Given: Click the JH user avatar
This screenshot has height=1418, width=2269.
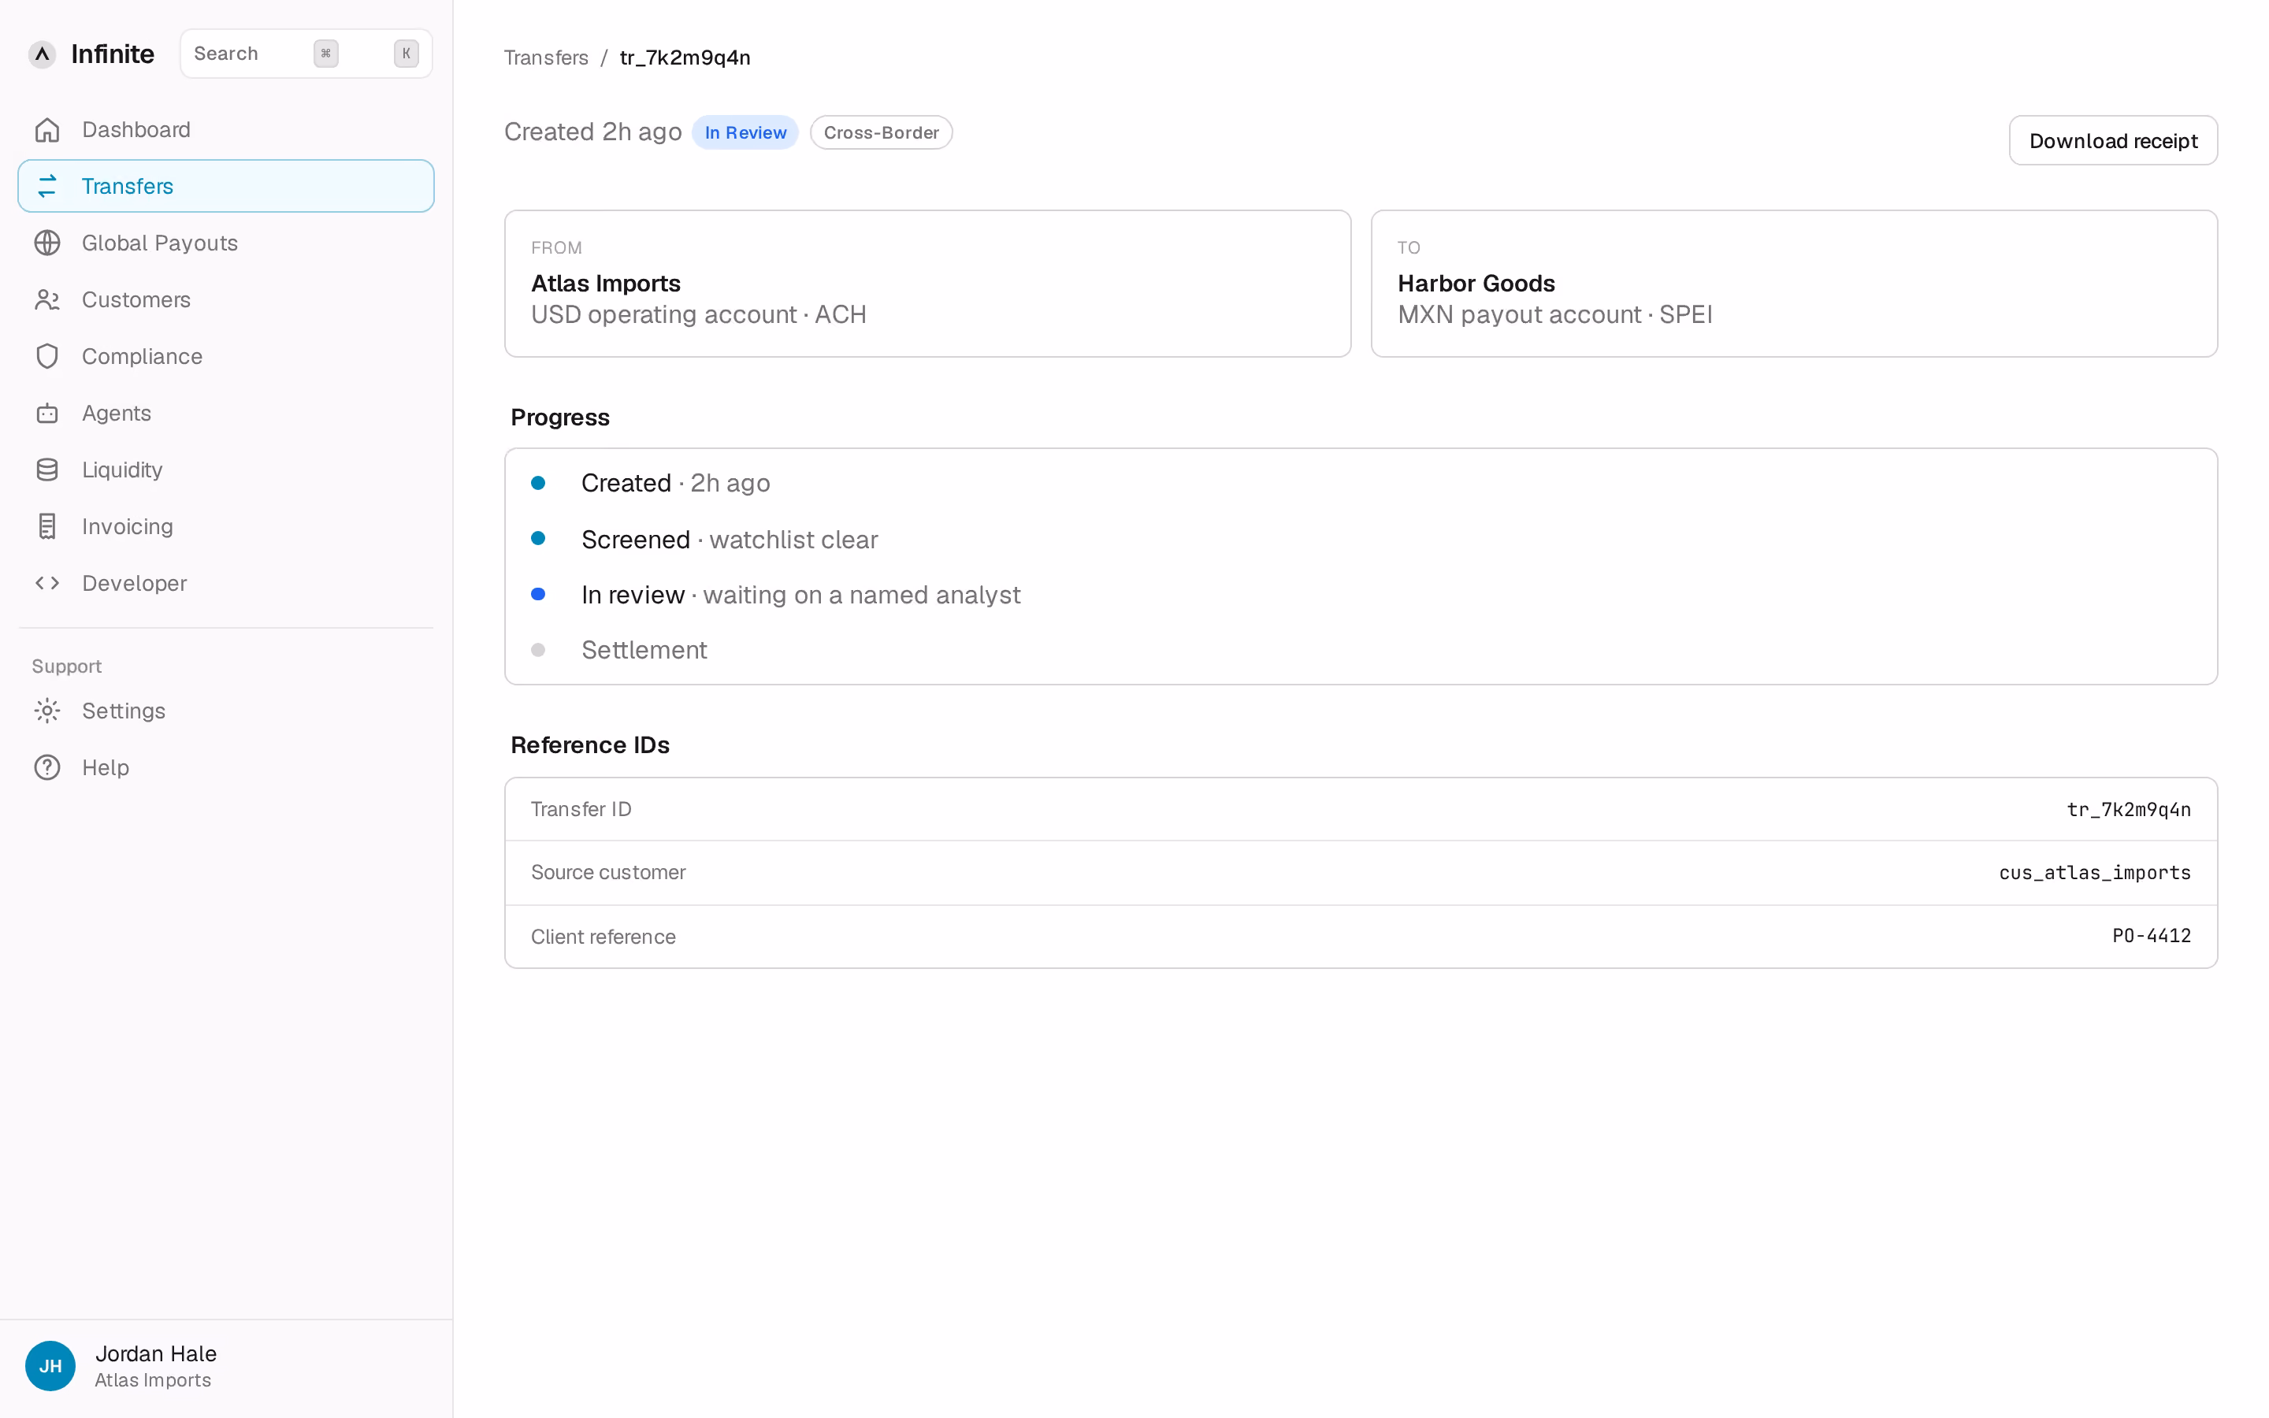Looking at the screenshot, I should pyautogui.click(x=50, y=1365).
